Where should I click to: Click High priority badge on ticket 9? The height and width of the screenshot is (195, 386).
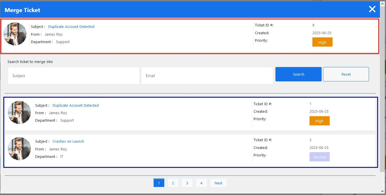tap(322, 42)
